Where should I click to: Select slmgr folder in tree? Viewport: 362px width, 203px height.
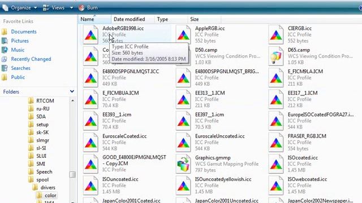(43, 140)
